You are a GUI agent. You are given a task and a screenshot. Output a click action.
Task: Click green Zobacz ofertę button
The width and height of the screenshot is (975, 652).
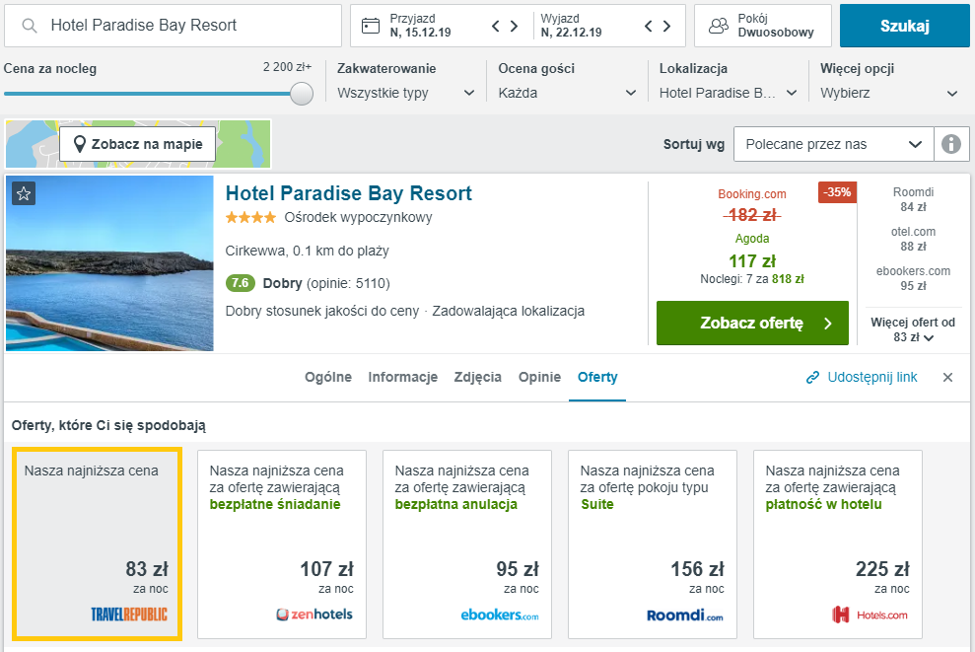tap(752, 323)
